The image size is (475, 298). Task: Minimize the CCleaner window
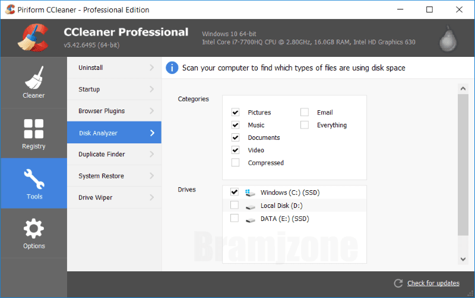point(400,9)
